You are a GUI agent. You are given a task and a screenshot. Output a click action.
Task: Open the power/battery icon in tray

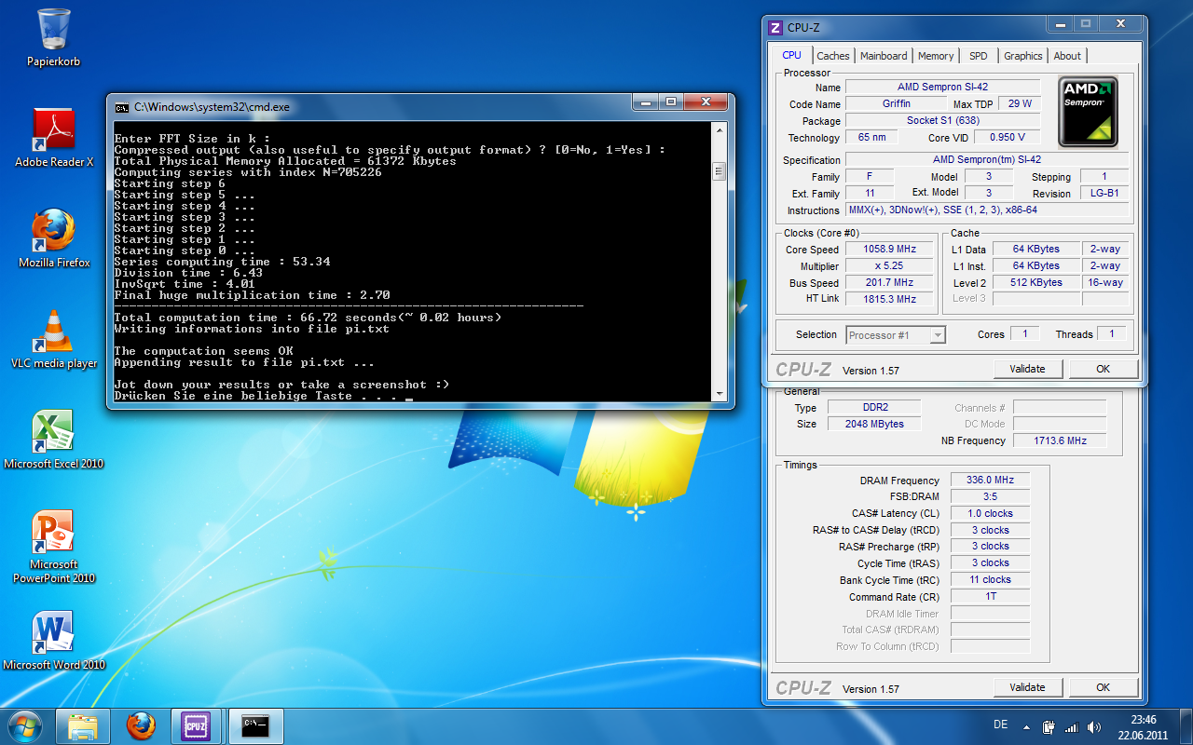click(1049, 726)
